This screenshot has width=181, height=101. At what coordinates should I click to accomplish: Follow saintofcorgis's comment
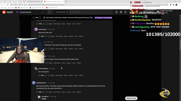pyautogui.click(x=81, y=36)
